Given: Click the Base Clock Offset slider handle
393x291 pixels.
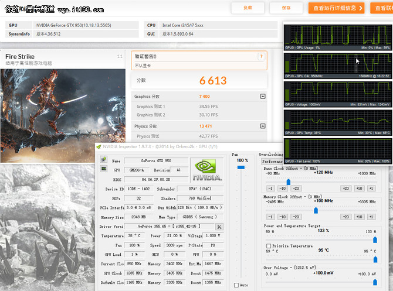Looking at the screenshot, I should coord(288,181).
